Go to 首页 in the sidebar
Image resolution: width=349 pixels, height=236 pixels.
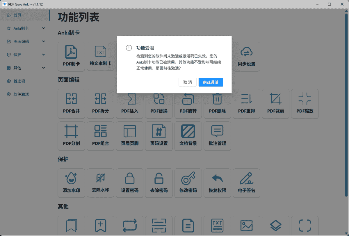point(17,15)
